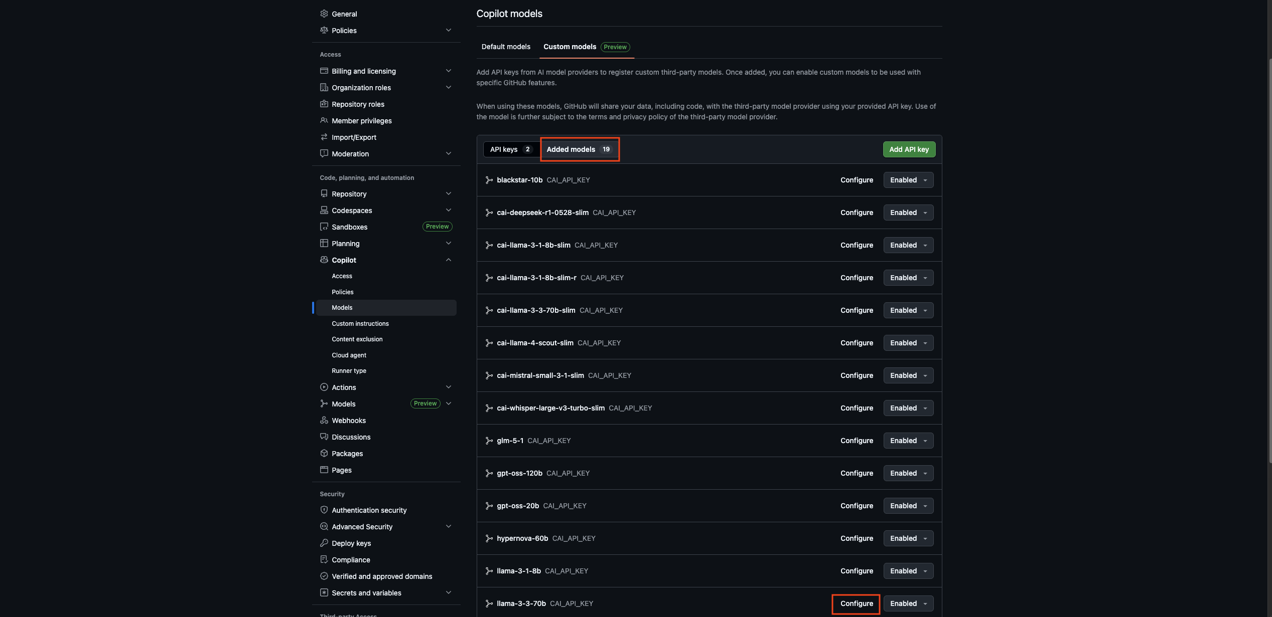
Task: Open Custom instructions under Copilot
Action: click(360, 323)
